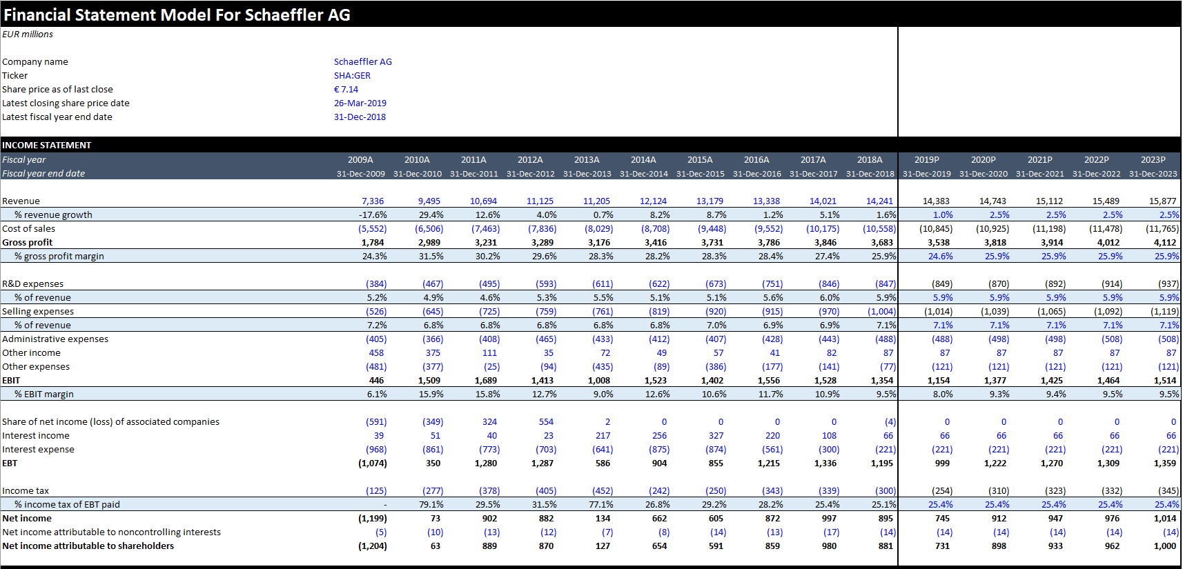Click the Administrative expenses row label
Viewport: 1183px width, 569px height.
click(x=55, y=339)
